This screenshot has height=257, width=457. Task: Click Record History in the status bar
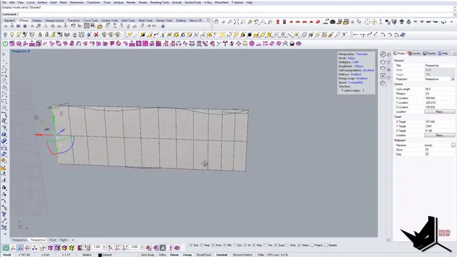click(x=242, y=254)
